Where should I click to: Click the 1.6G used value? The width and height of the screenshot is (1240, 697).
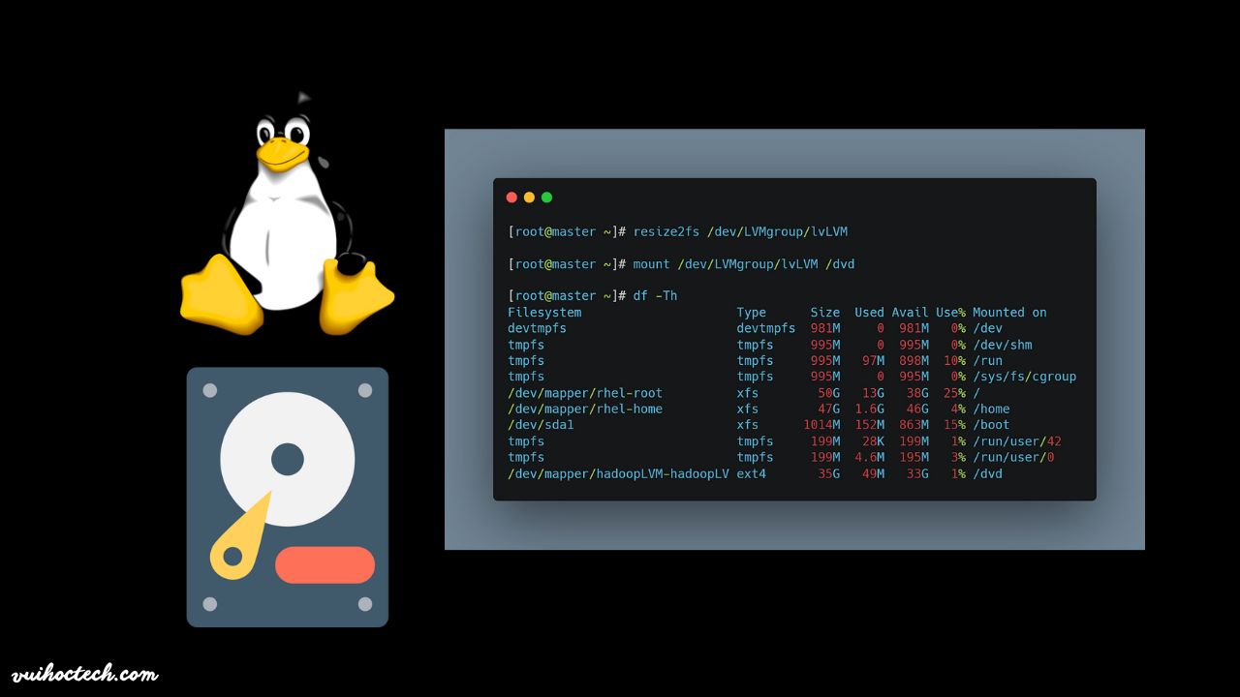click(869, 409)
